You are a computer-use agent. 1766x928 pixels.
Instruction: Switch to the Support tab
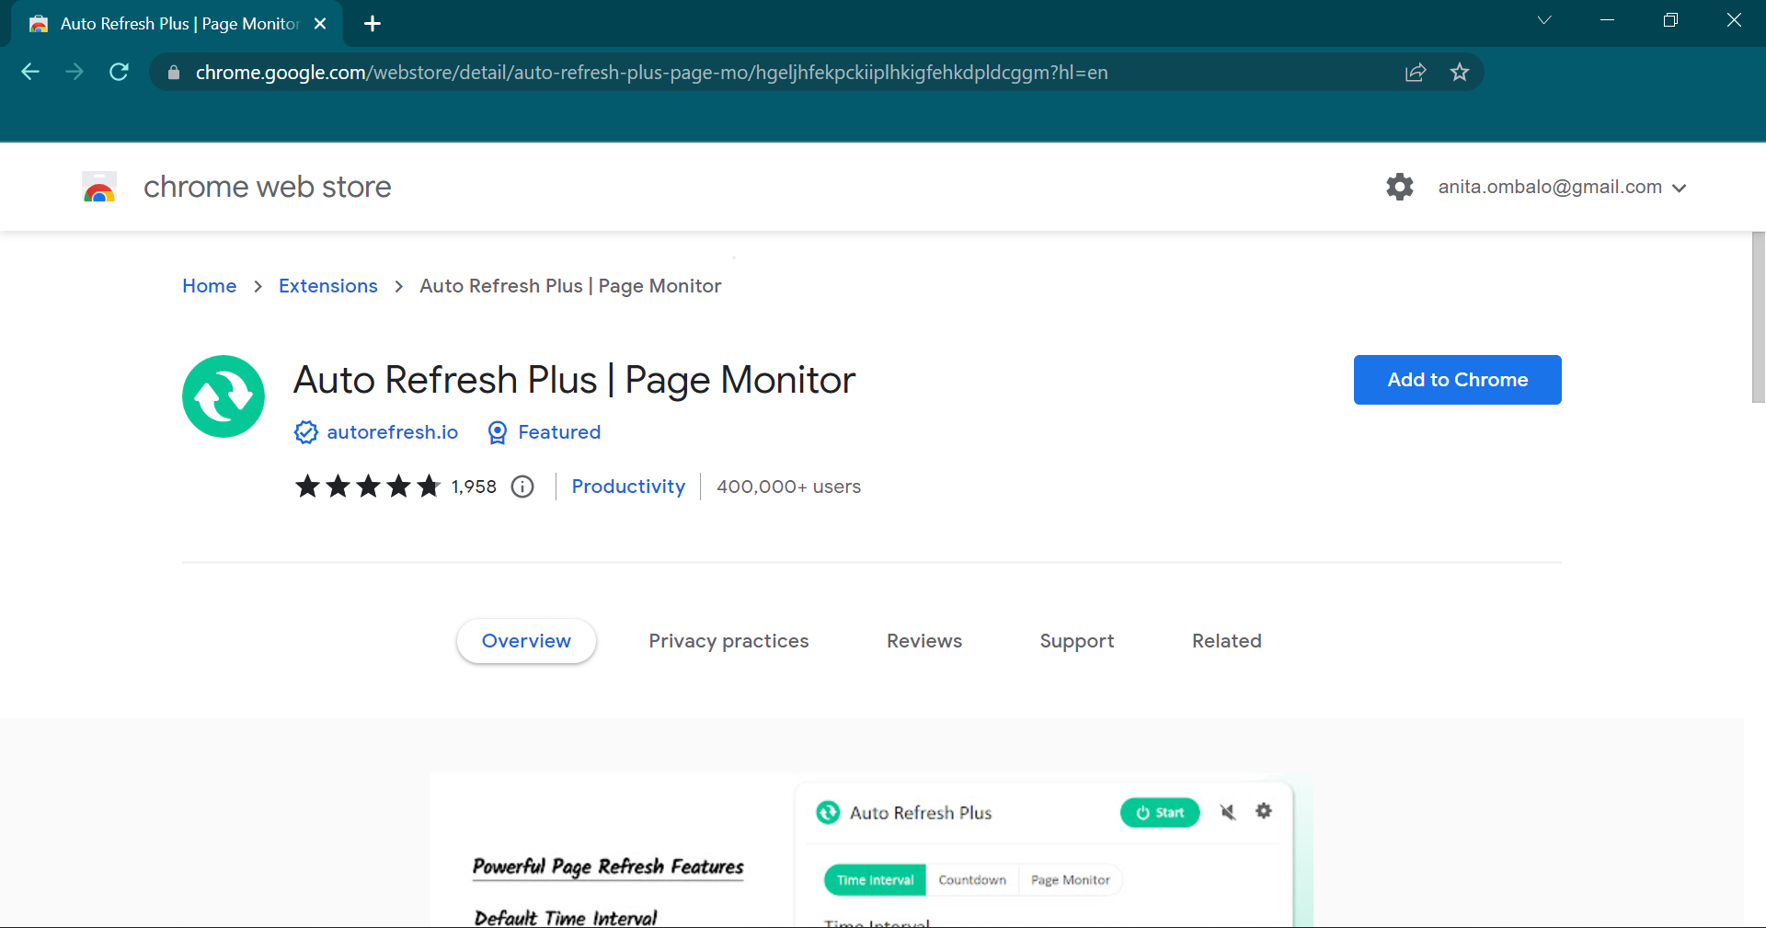[1077, 641]
